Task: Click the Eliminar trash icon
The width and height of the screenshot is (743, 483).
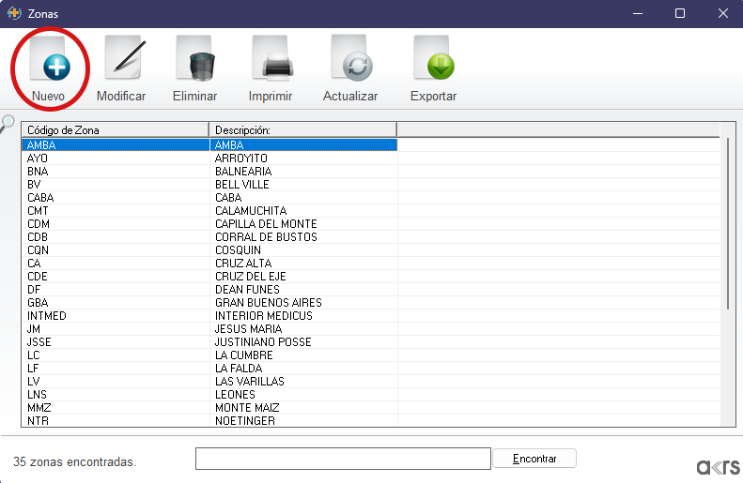Action: point(195,64)
